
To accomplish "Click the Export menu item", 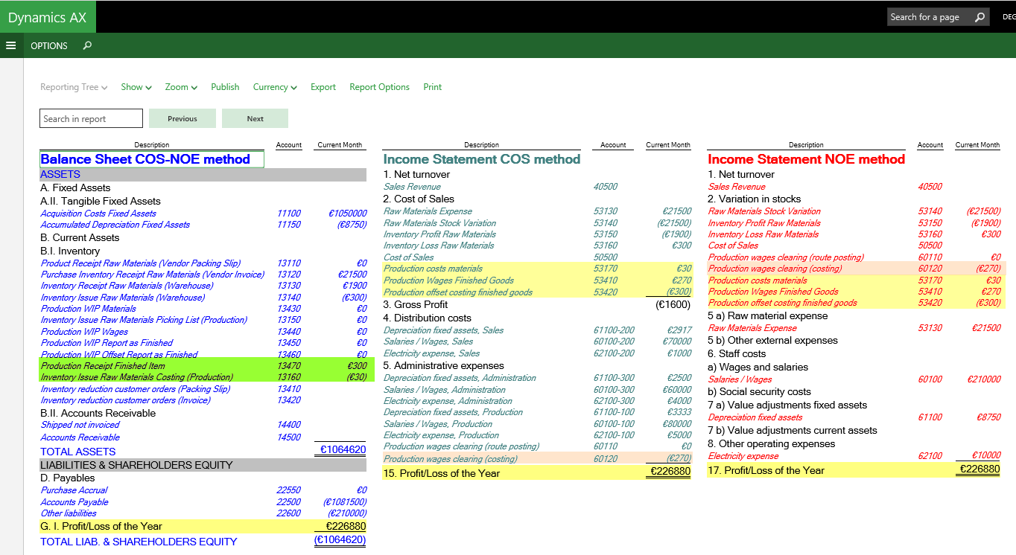I will tap(323, 87).
